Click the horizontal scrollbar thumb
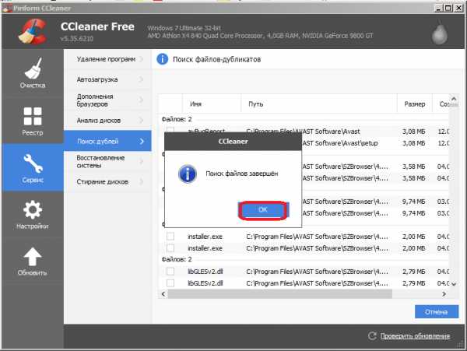 [280, 294]
